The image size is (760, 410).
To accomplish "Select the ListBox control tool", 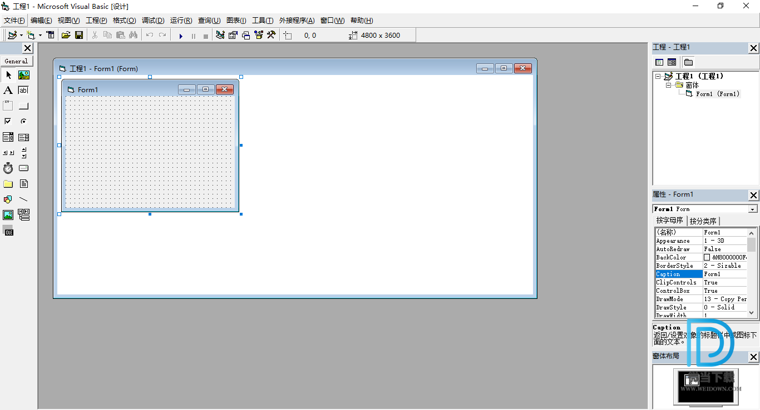I will point(24,137).
